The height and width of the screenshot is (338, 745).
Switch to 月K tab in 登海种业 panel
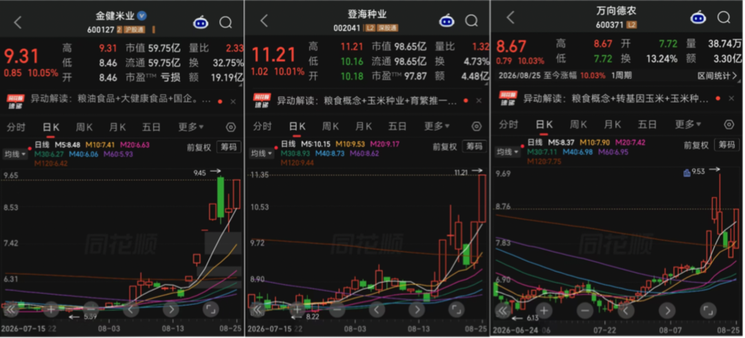[364, 126]
